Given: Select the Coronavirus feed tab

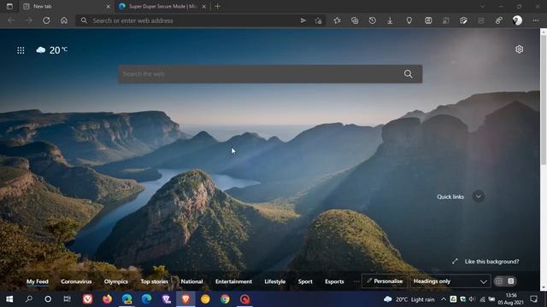Looking at the screenshot, I should (x=76, y=281).
